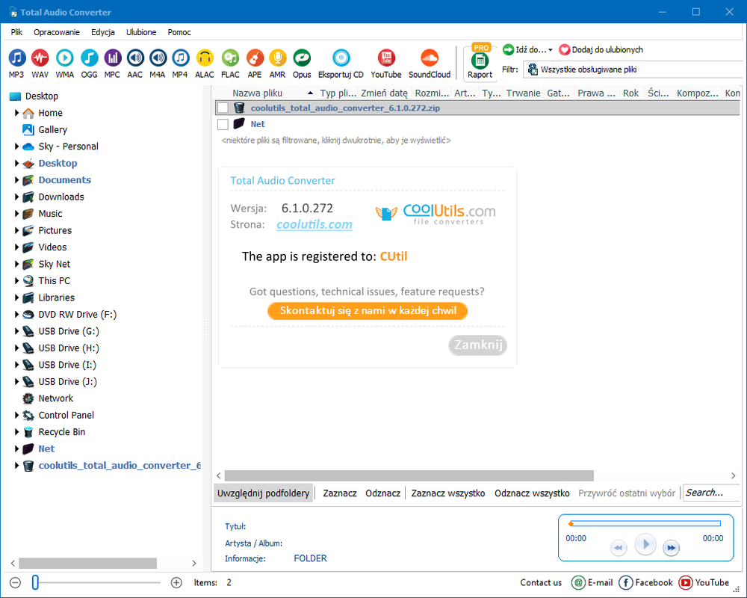
Task: Expand the Home tree node
Action: pyautogui.click(x=16, y=113)
